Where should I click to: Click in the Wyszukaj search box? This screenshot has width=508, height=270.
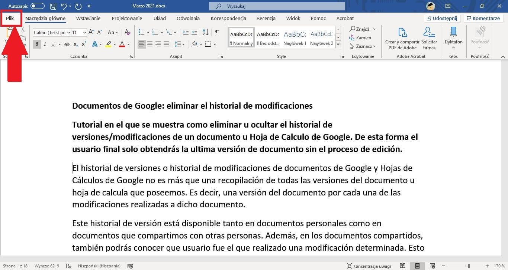277,6
